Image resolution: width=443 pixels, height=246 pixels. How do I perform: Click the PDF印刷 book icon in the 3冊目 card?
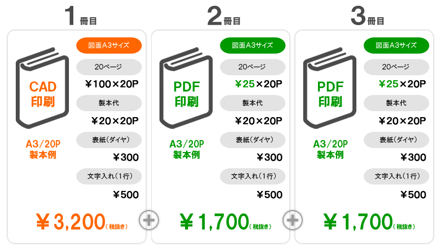(330, 88)
